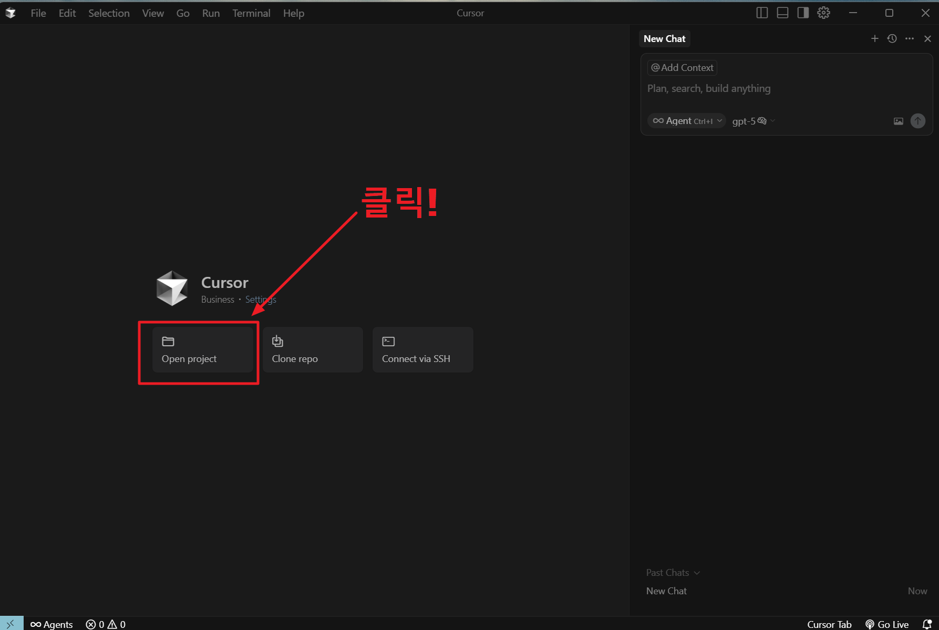Image resolution: width=939 pixels, height=630 pixels.
Task: Click the download icon in Clone repo
Action: (x=277, y=342)
